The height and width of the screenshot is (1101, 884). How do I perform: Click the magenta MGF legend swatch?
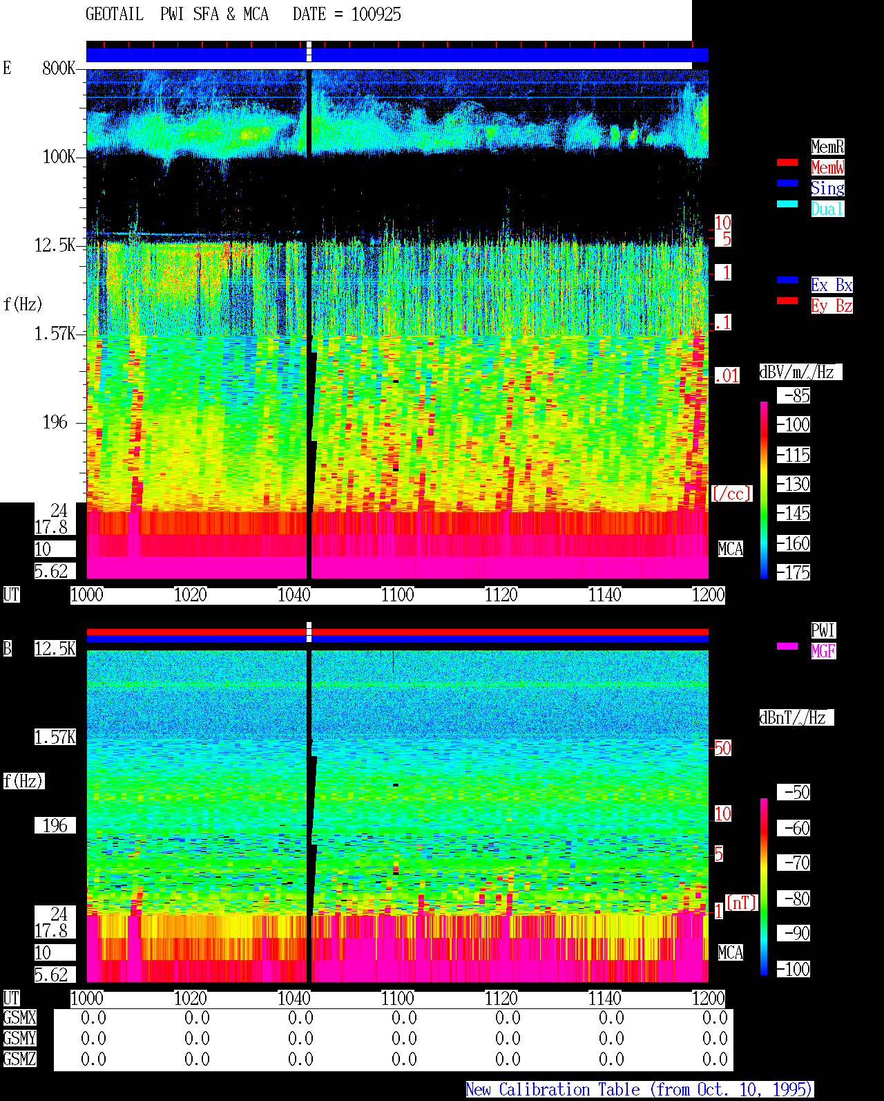pyautogui.click(x=787, y=646)
